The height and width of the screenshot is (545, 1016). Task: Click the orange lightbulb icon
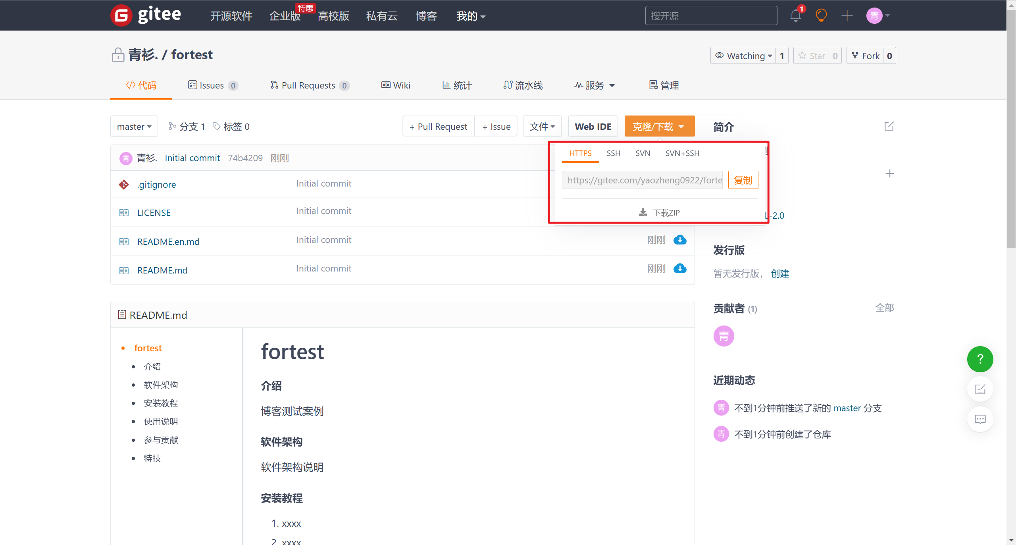(x=821, y=16)
